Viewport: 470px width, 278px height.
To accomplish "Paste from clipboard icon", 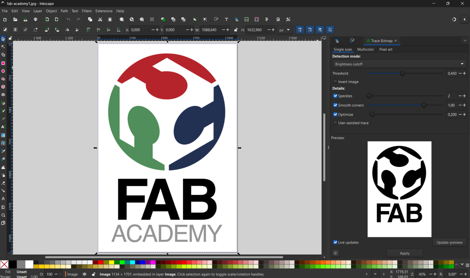I will point(110,19).
